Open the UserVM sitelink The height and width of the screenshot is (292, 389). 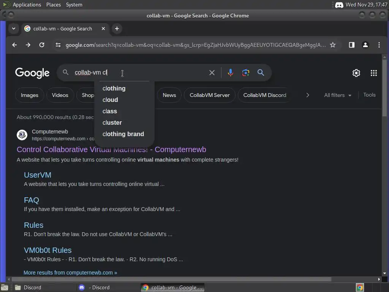click(38, 175)
